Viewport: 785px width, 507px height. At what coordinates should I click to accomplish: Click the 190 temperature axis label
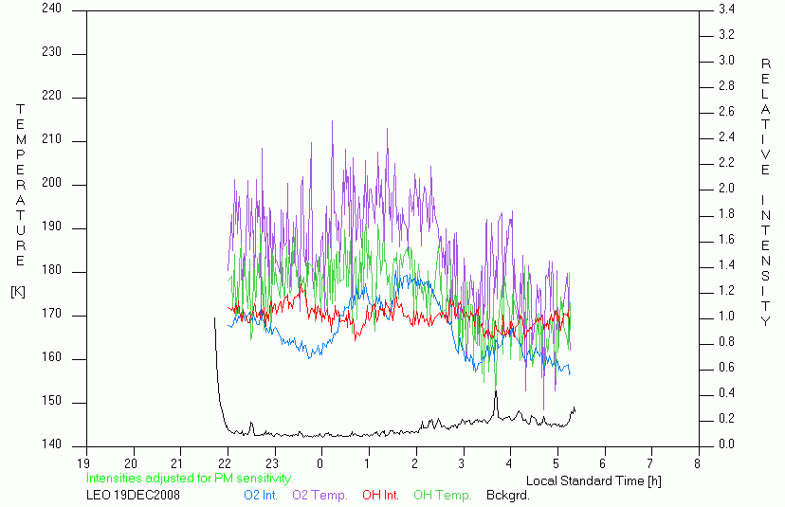(x=51, y=226)
